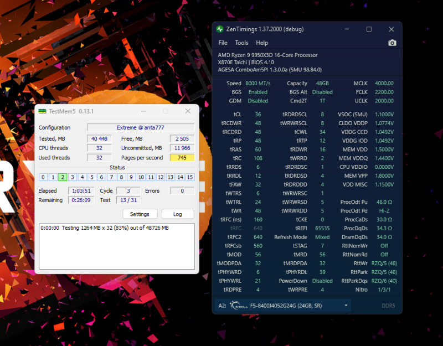Minimize the TestMem5 window

pos(143,111)
